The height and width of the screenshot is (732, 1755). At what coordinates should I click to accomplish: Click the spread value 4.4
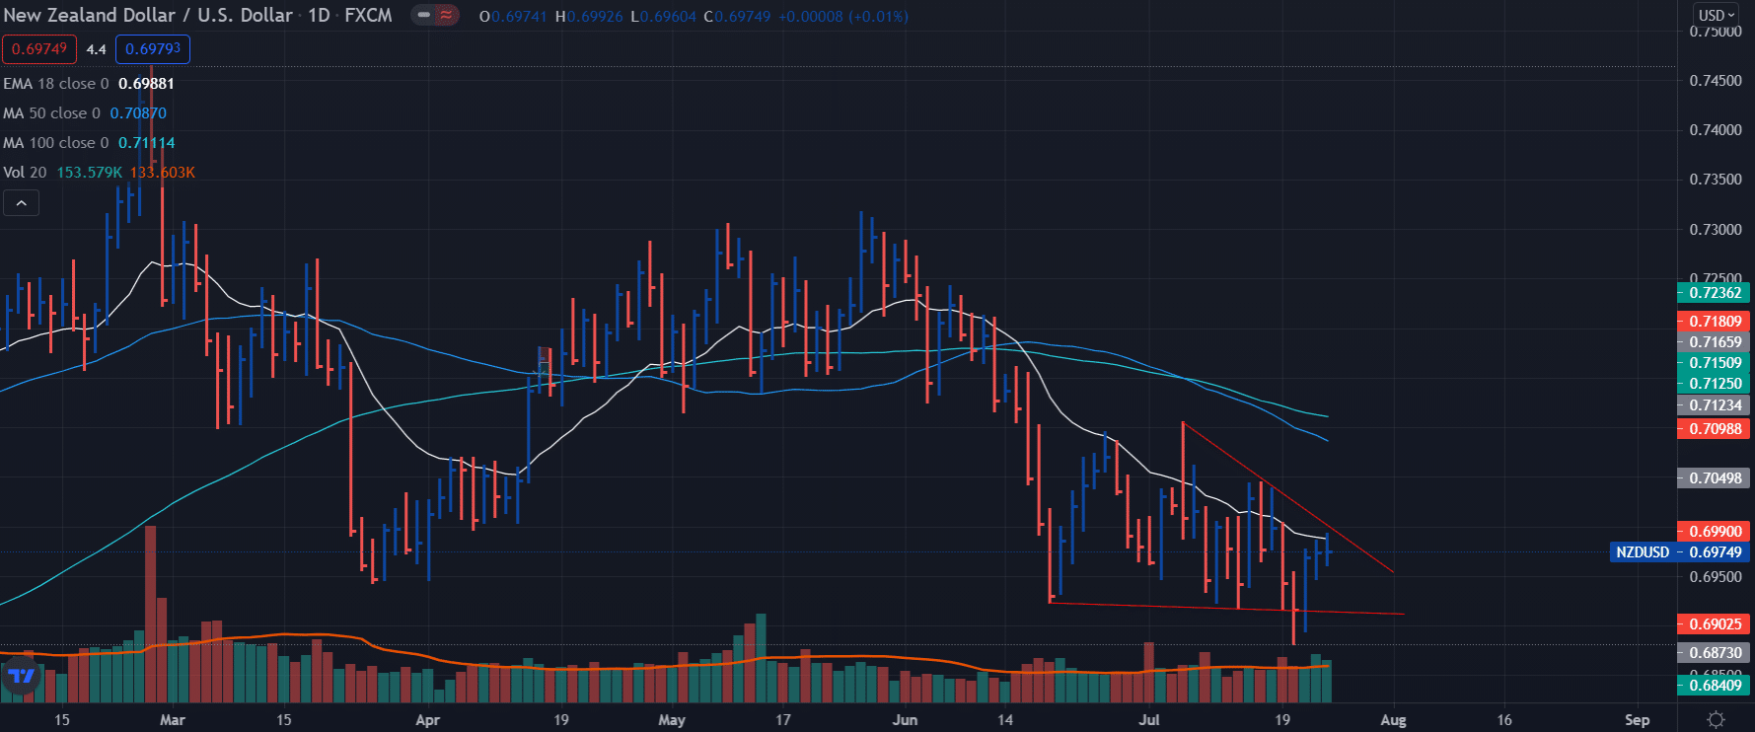coord(96,49)
